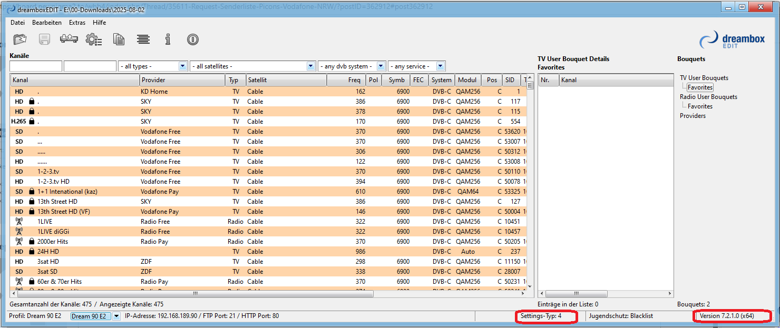This screenshot has height=328, width=780.
Task: Select Radio User Bouquets tree node
Action: tap(708, 97)
